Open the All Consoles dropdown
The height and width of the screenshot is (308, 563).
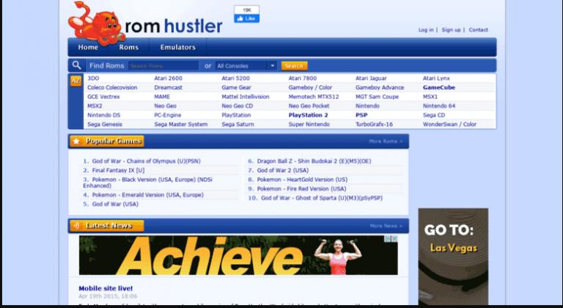pyautogui.click(x=246, y=66)
